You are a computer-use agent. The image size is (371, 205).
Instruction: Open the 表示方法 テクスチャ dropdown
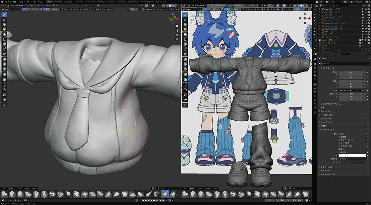[x=352, y=158]
